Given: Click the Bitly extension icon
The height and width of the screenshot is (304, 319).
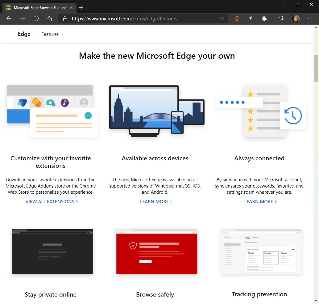Looking at the screenshot, I should 237,19.
